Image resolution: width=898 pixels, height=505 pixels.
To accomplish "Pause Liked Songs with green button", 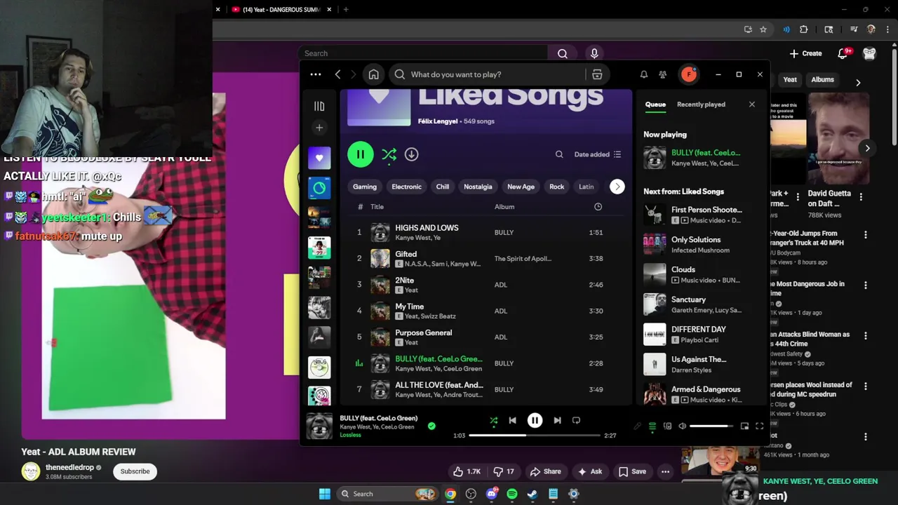I will point(361,154).
